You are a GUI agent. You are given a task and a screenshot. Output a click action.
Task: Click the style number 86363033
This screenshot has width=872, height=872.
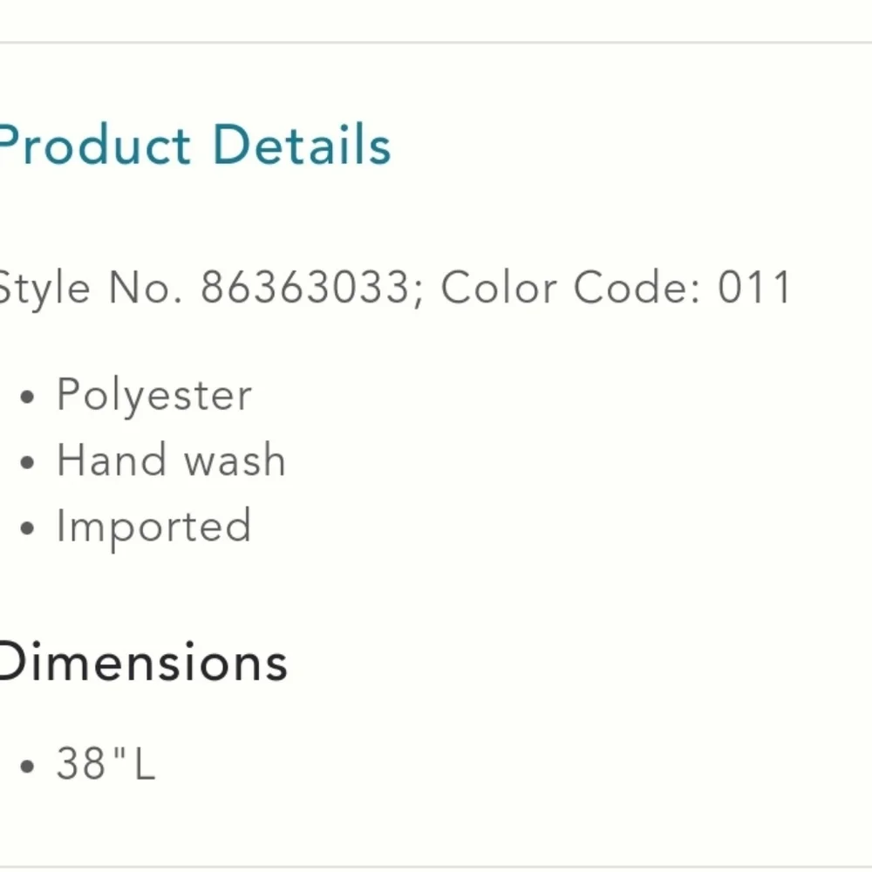point(304,287)
